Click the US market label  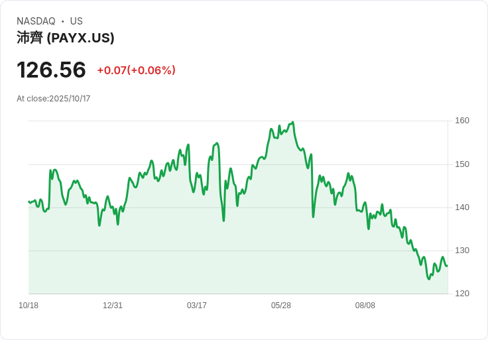[76, 21]
